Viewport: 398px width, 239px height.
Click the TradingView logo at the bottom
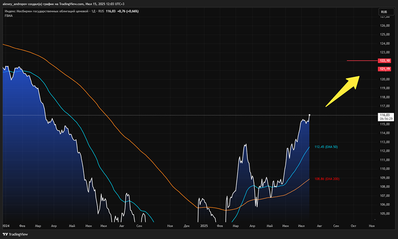(x=15, y=235)
